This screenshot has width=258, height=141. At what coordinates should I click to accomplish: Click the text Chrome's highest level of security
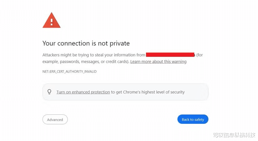(154, 92)
